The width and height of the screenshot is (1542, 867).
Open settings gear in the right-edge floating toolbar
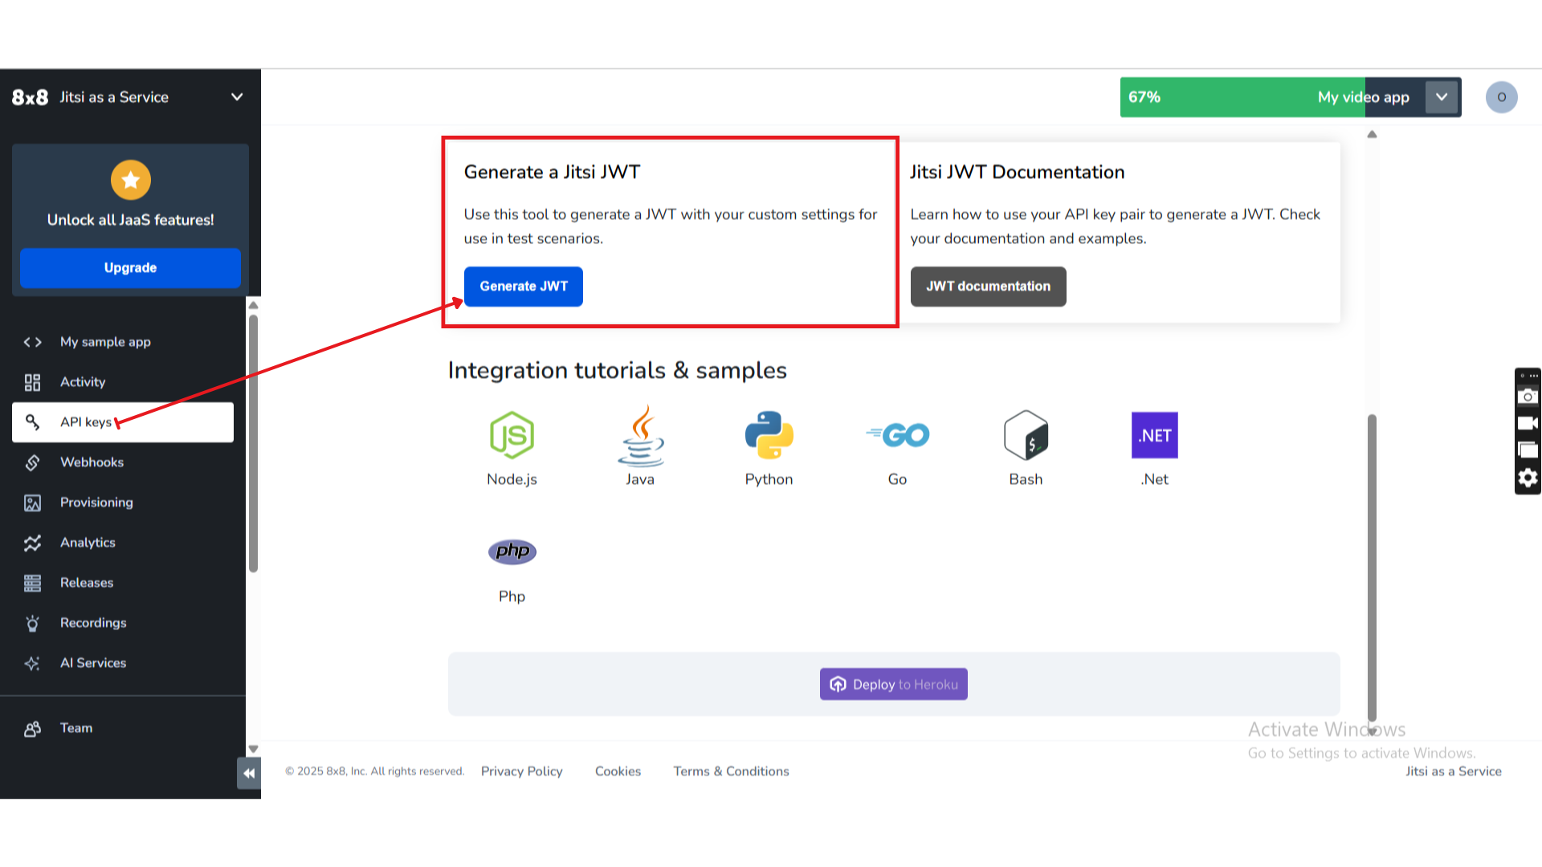[x=1528, y=478]
